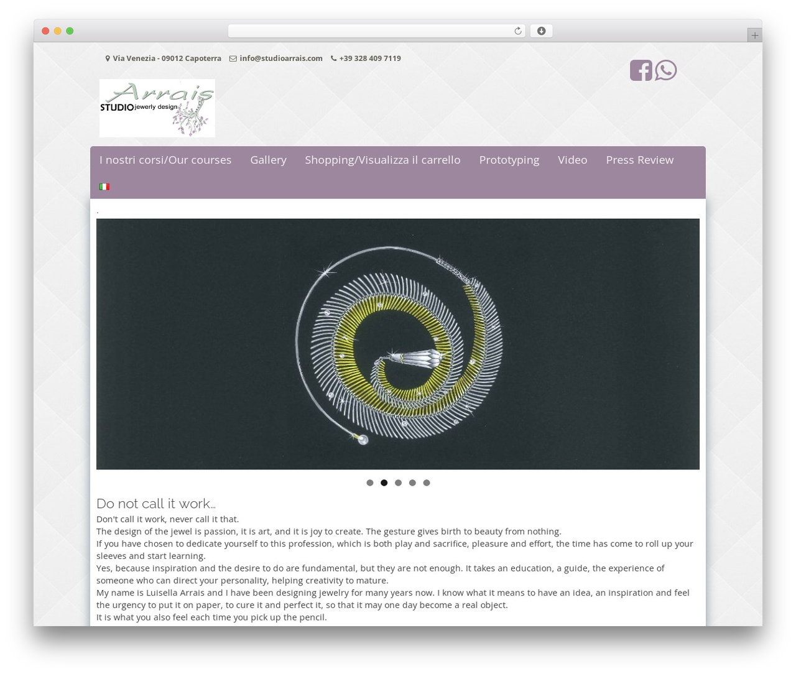The height and width of the screenshot is (674, 796).
Task: Open the Prototyping menu item
Action: (509, 160)
